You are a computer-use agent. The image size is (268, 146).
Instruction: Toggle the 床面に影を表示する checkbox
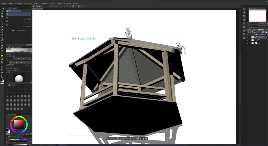tap(8, 70)
